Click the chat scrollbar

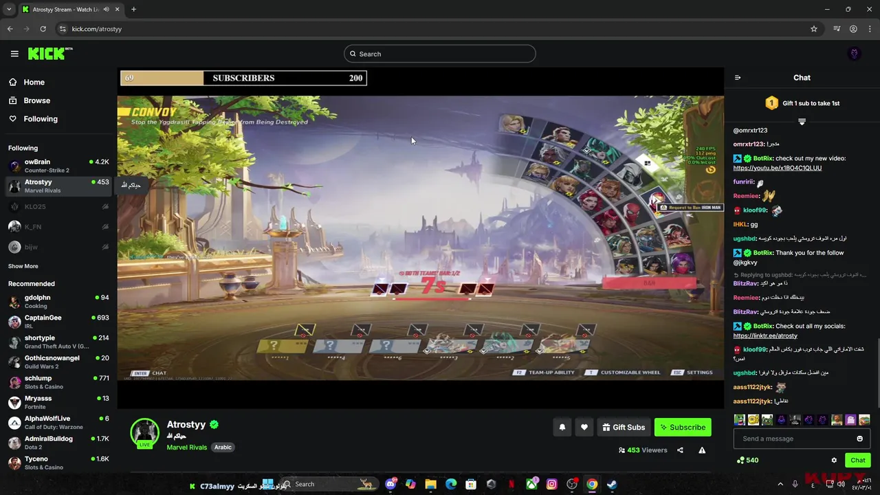(878, 373)
